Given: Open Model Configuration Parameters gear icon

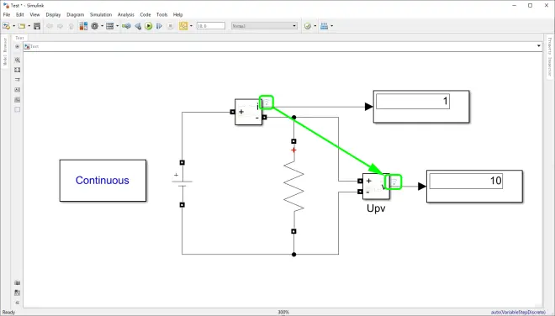Looking at the screenshot, I should pos(94,26).
